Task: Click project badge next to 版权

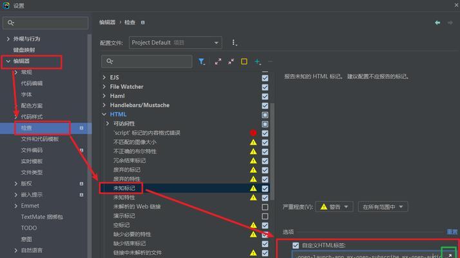Action: (81, 184)
